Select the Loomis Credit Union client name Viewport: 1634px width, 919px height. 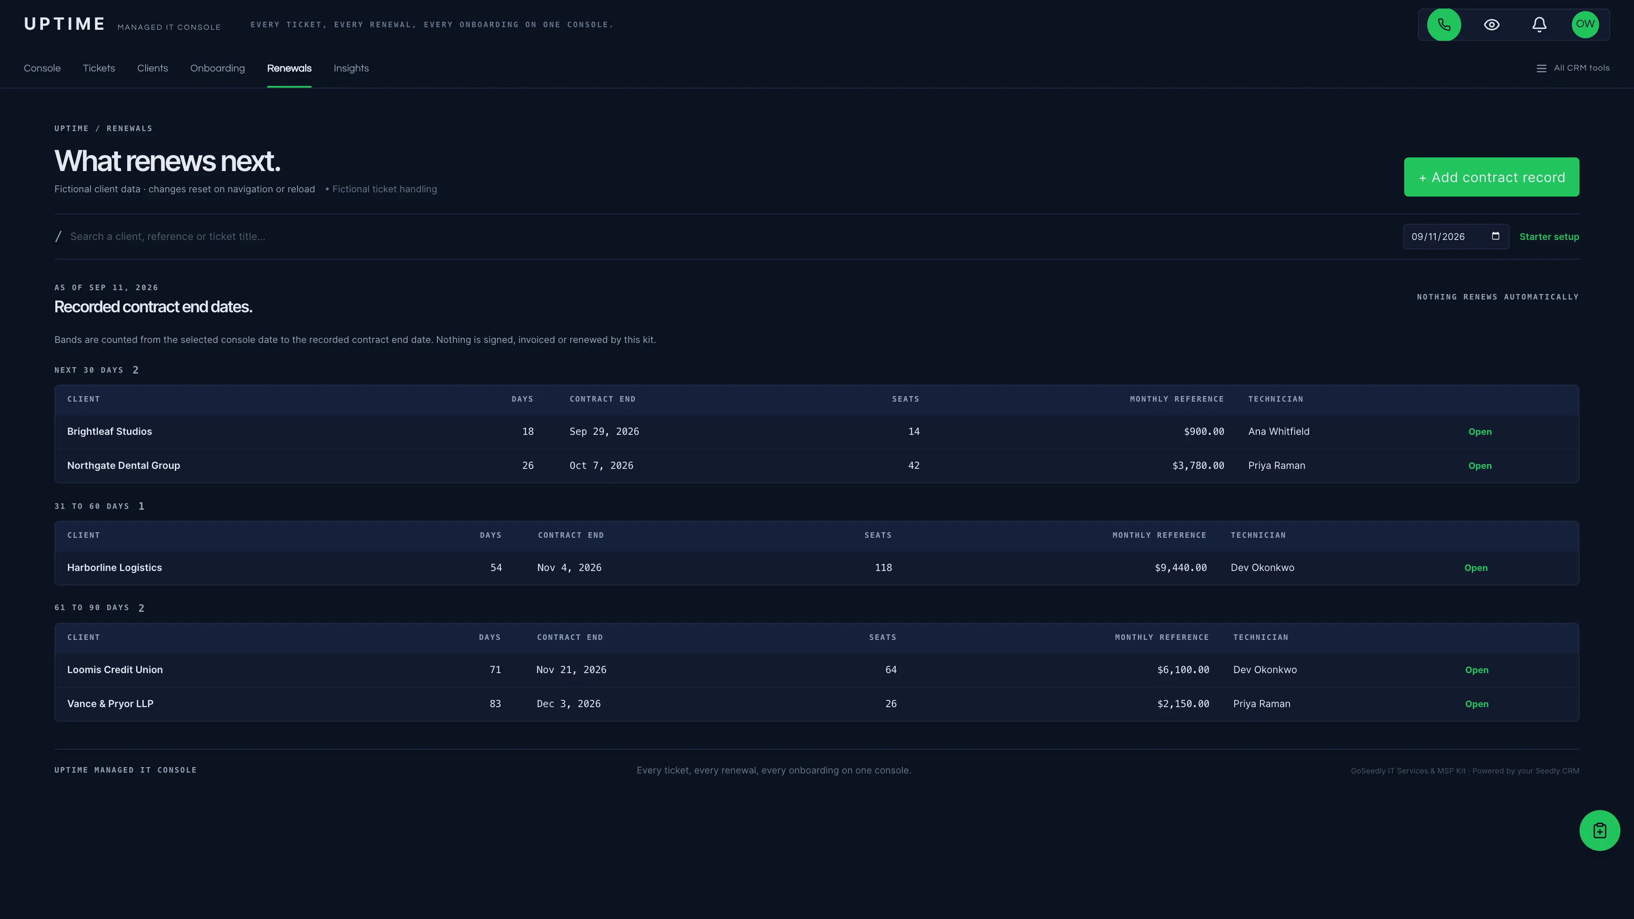click(x=115, y=670)
